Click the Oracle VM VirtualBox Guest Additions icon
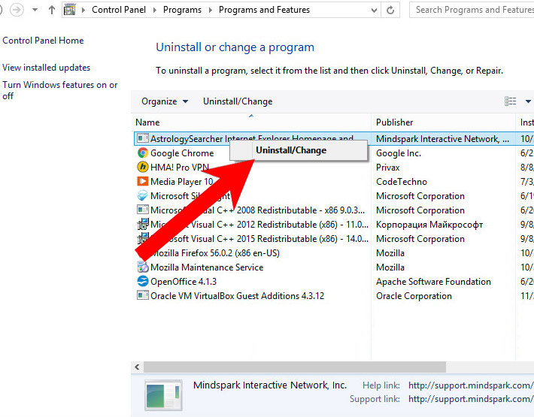Image resolution: width=534 pixels, height=417 pixels. pyautogui.click(x=143, y=295)
